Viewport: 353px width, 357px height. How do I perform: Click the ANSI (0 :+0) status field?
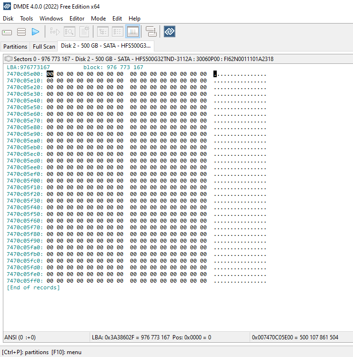pos(46,337)
